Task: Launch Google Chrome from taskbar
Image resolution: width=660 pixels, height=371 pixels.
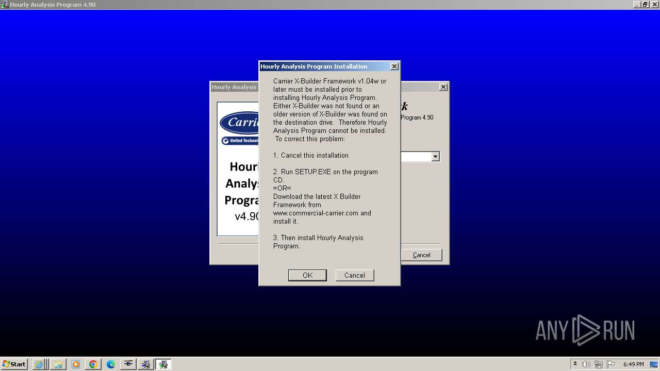Action: [93, 364]
